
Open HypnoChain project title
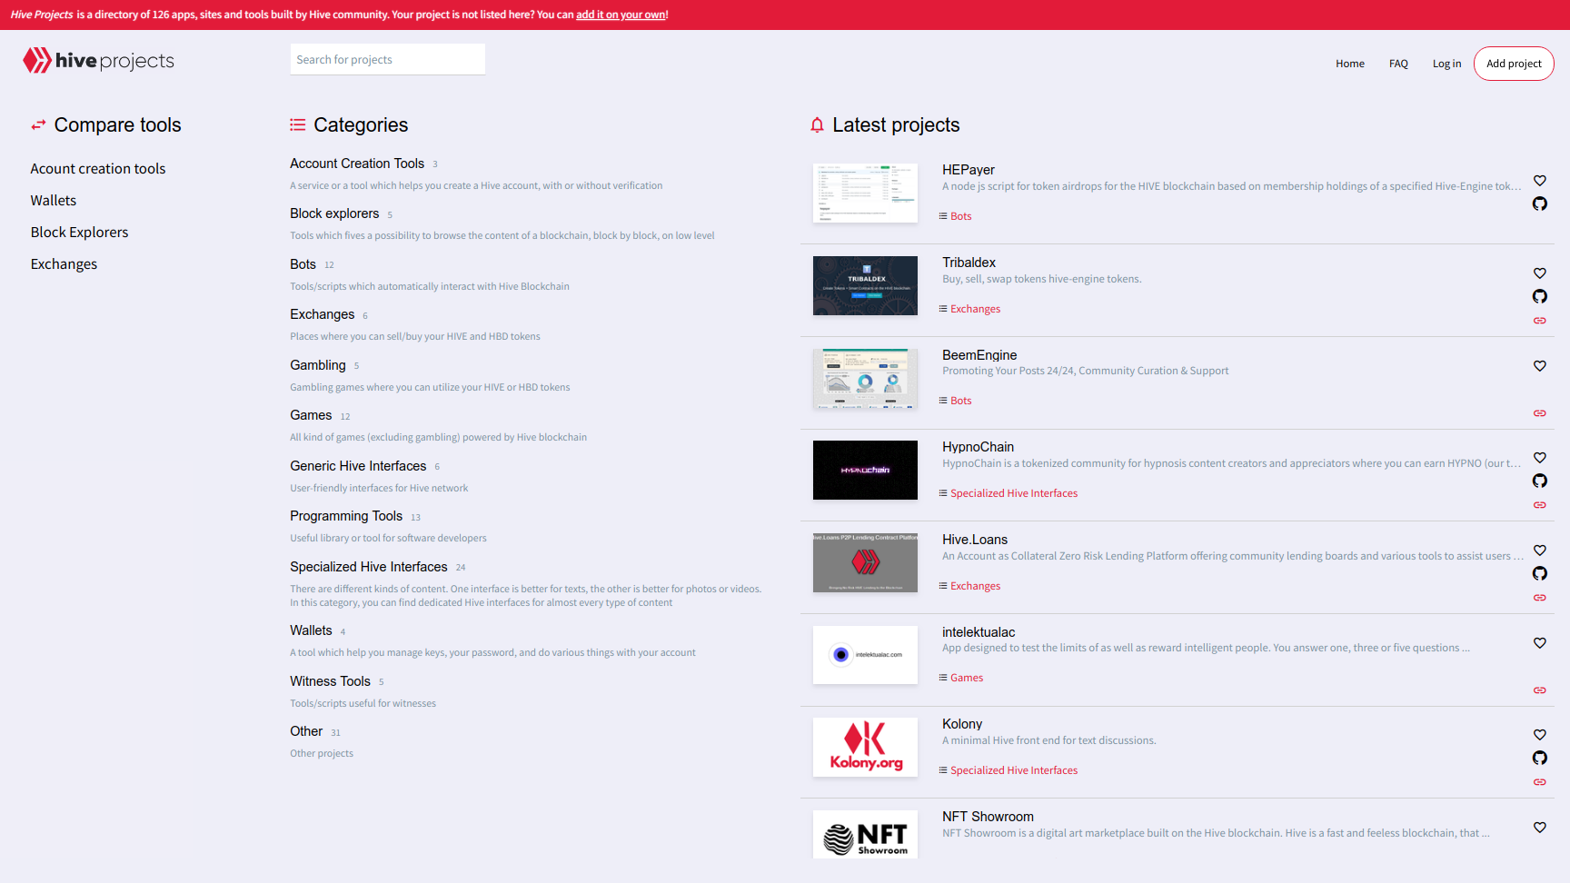(x=978, y=447)
